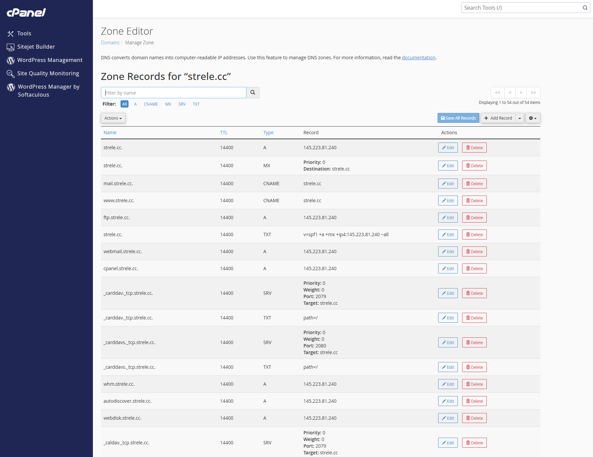Click the magnifier button beside name filter
593x457 pixels.
[x=253, y=93]
